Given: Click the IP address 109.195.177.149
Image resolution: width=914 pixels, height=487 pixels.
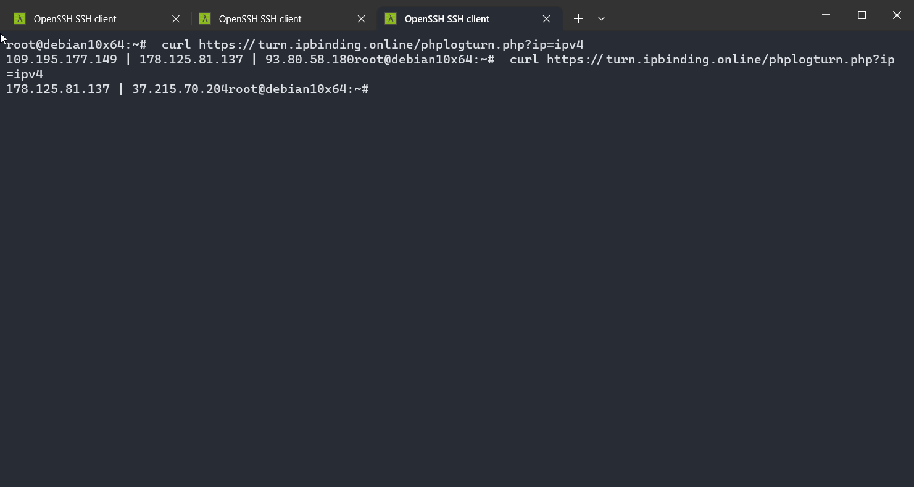Looking at the screenshot, I should click(x=61, y=60).
